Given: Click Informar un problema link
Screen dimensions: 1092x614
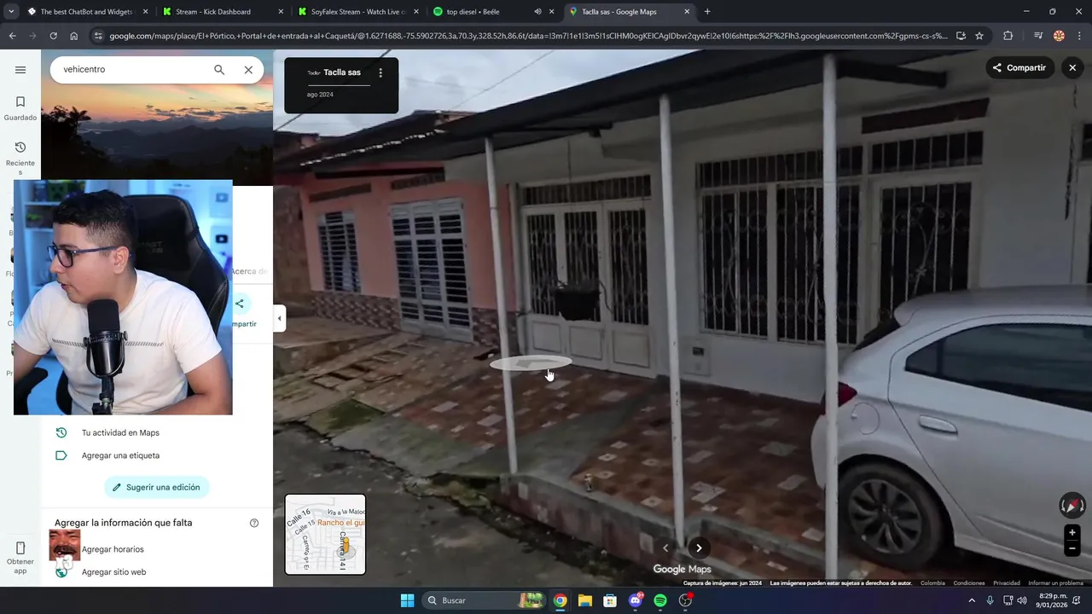Looking at the screenshot, I should click(1056, 583).
